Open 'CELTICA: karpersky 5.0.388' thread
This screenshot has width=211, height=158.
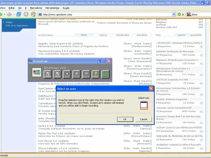(x=172, y=80)
